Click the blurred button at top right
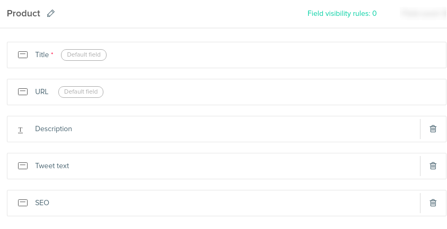447x229 pixels. tap(423, 13)
